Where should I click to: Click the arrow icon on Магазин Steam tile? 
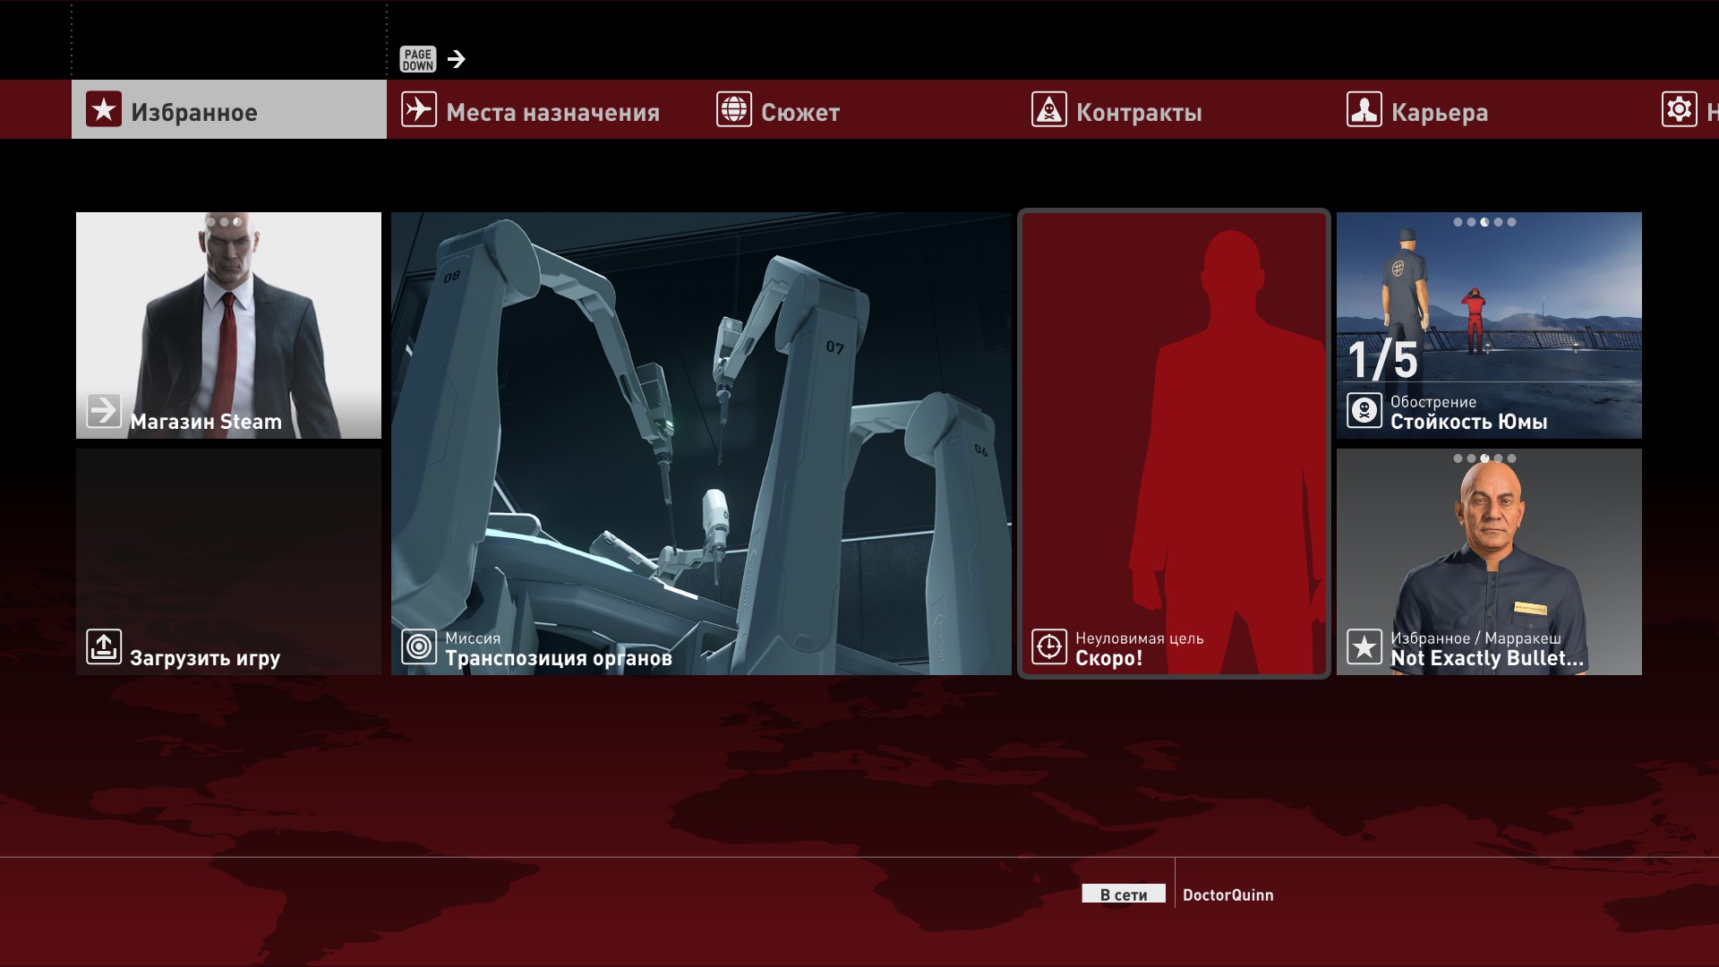104,411
